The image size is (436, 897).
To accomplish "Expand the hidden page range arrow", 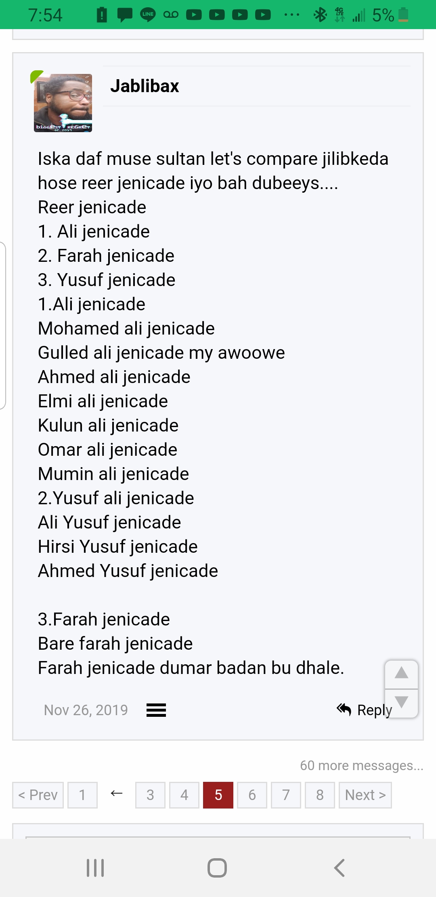I will pos(117,794).
